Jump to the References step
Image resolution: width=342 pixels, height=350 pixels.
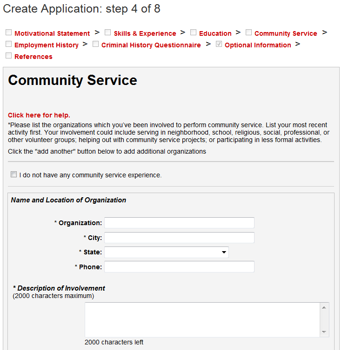click(34, 57)
